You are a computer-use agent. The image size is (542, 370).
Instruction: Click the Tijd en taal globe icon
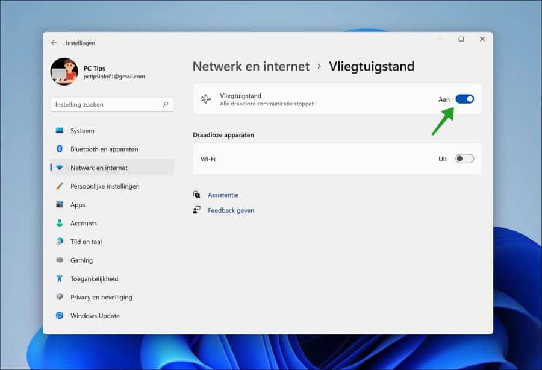(x=60, y=242)
